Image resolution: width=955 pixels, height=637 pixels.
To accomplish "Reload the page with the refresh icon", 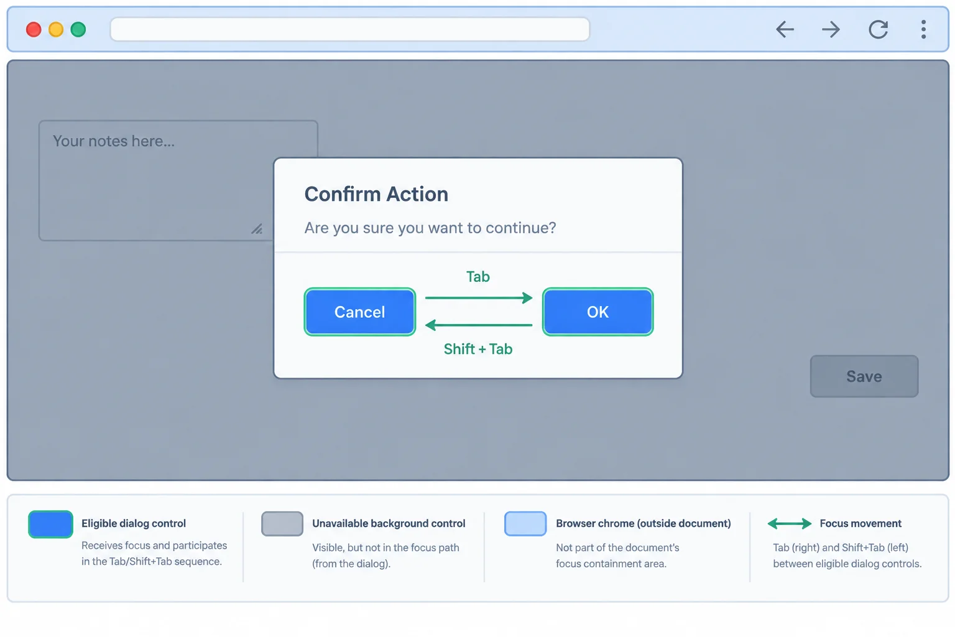I will [x=878, y=29].
